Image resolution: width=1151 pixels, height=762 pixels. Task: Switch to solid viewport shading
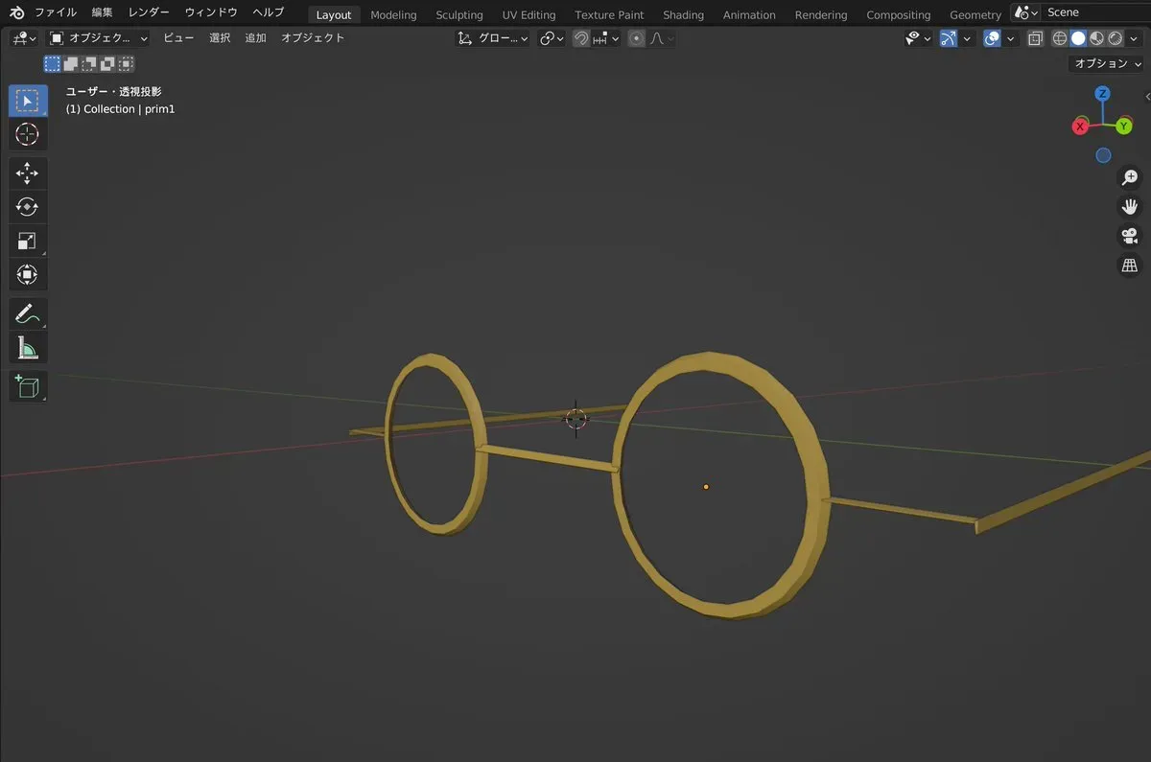[x=1078, y=38]
